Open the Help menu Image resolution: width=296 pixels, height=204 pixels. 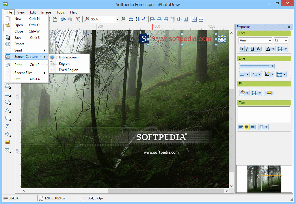74,12
